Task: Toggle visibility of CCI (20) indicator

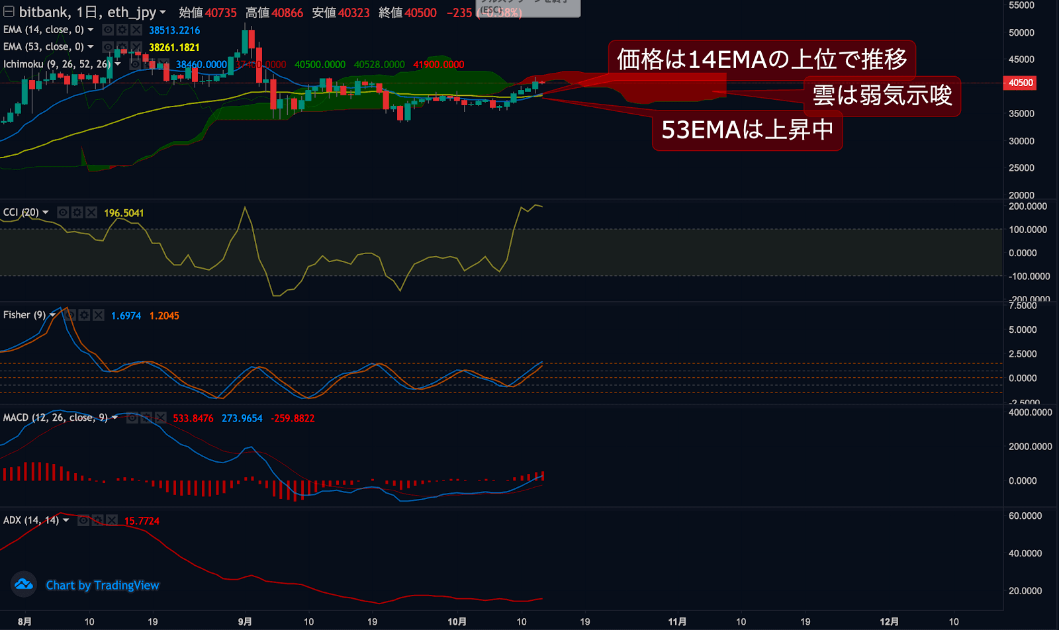Action: tap(63, 212)
